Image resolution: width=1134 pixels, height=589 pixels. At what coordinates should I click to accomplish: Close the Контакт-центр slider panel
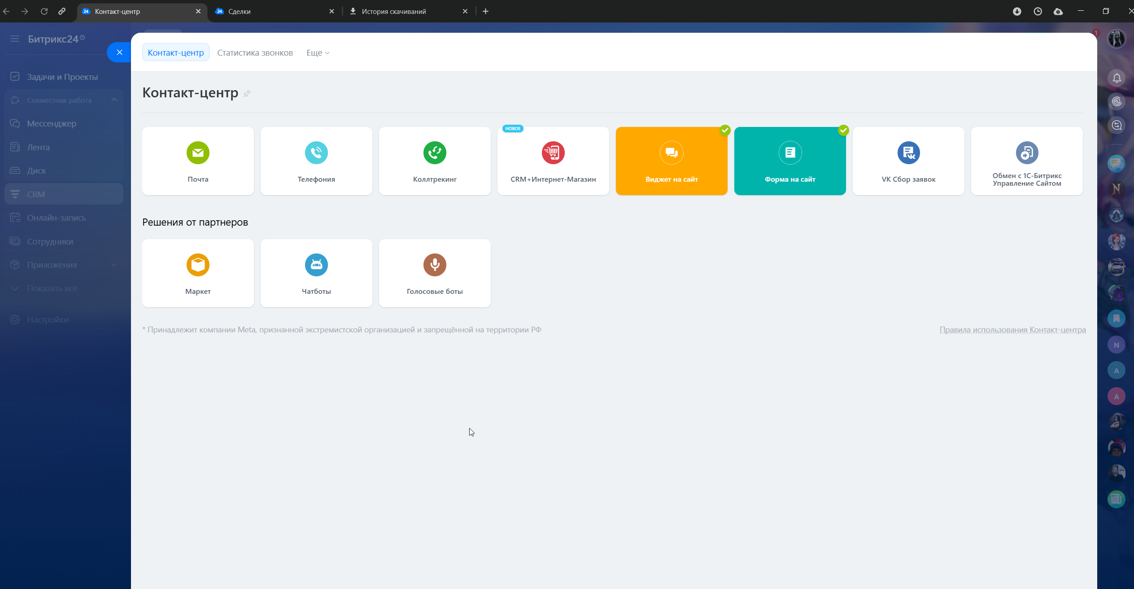click(x=119, y=52)
